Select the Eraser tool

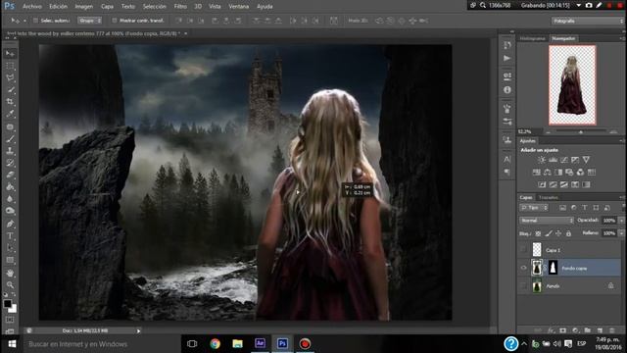(x=11, y=175)
